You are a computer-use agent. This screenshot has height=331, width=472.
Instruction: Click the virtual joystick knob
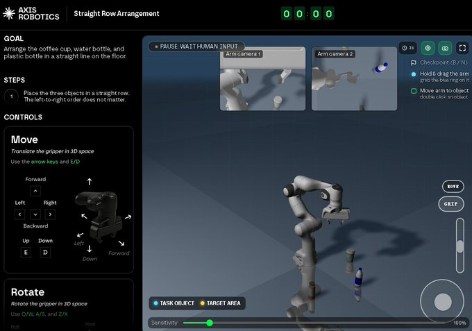tap(443, 302)
